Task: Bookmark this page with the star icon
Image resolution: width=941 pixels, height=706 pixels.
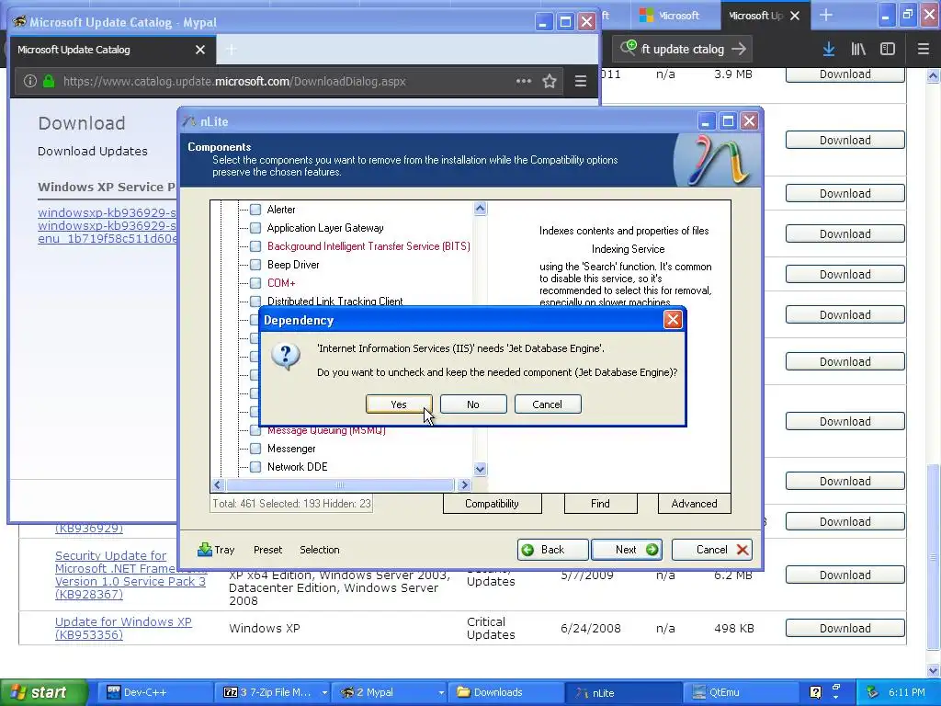Action: pos(550,81)
